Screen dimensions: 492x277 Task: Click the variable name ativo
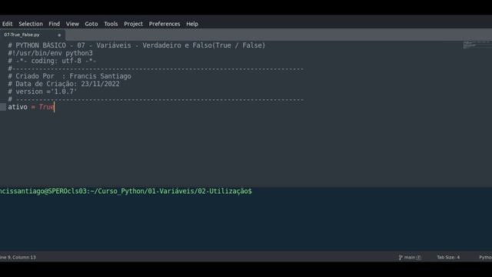click(x=18, y=107)
